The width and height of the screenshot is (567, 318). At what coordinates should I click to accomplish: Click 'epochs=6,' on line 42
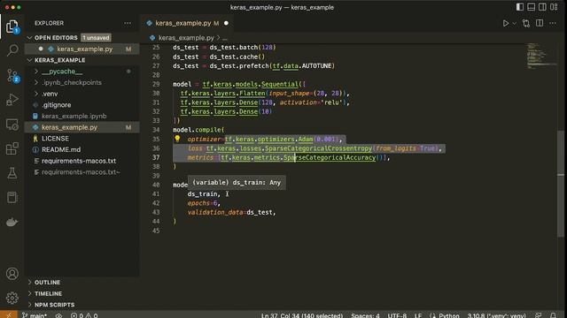204,203
